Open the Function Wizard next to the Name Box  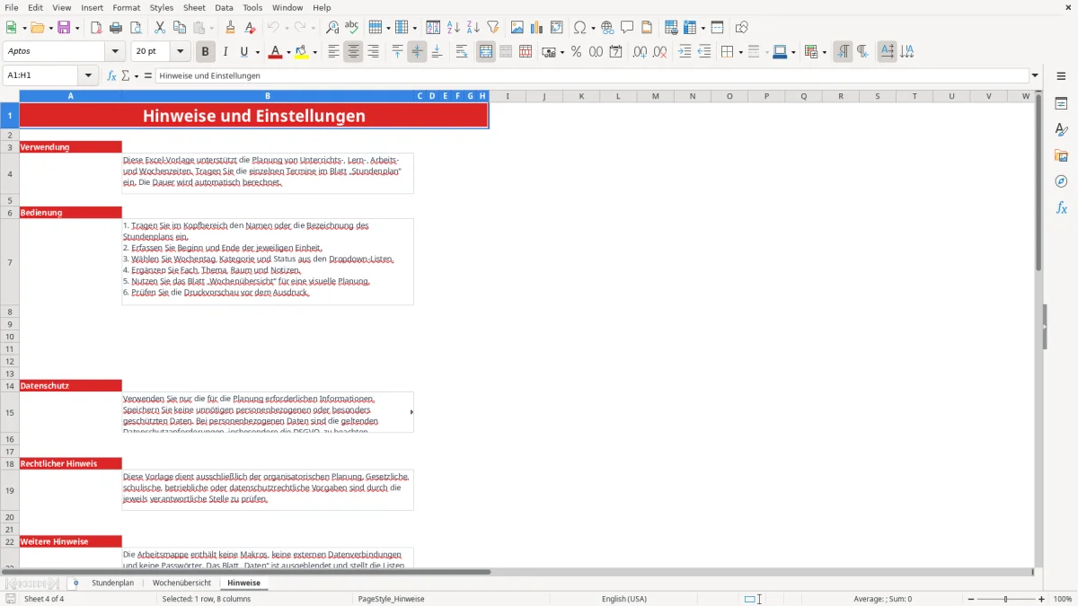[x=112, y=76]
